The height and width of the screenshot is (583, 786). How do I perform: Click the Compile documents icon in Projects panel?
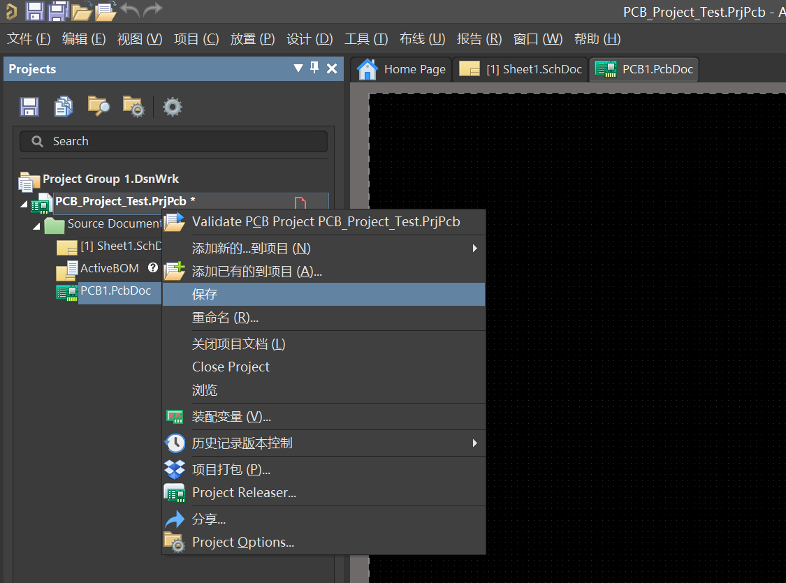(64, 106)
